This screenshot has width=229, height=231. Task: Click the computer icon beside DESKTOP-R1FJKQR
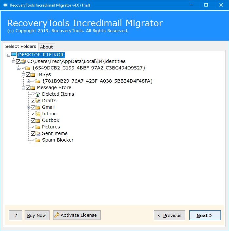[x=14, y=55]
